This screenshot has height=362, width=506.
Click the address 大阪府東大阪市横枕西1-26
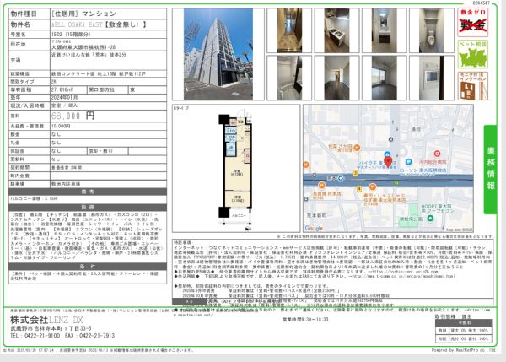(x=83, y=47)
